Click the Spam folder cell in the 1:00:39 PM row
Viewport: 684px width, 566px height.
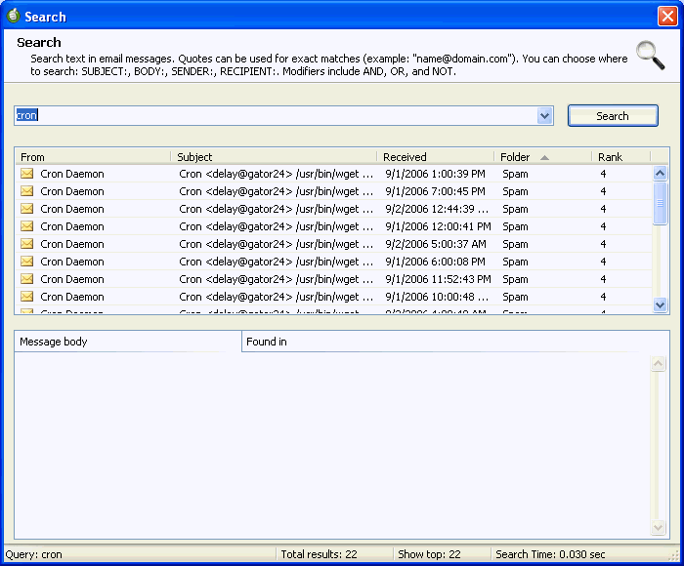coord(515,174)
